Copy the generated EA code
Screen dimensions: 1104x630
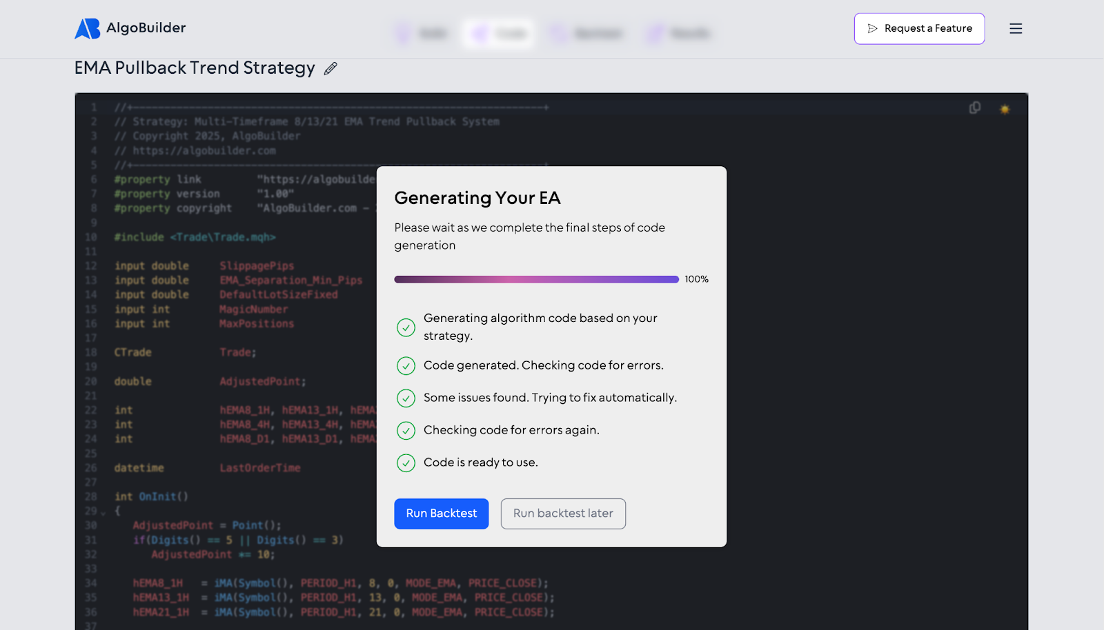974,108
